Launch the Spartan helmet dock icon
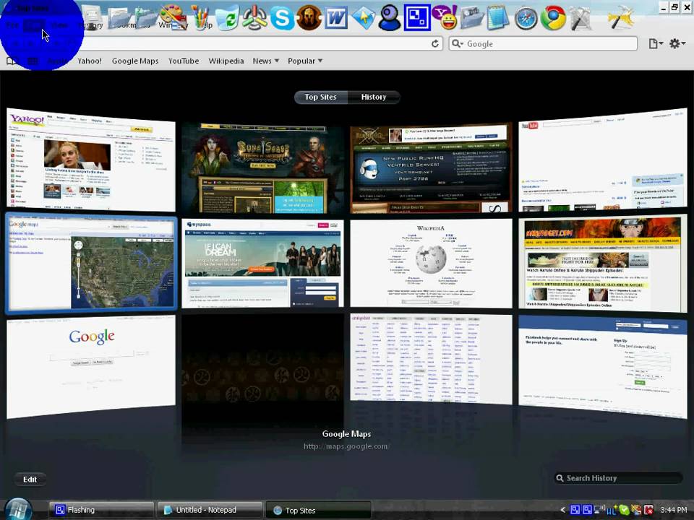 [x=309, y=18]
